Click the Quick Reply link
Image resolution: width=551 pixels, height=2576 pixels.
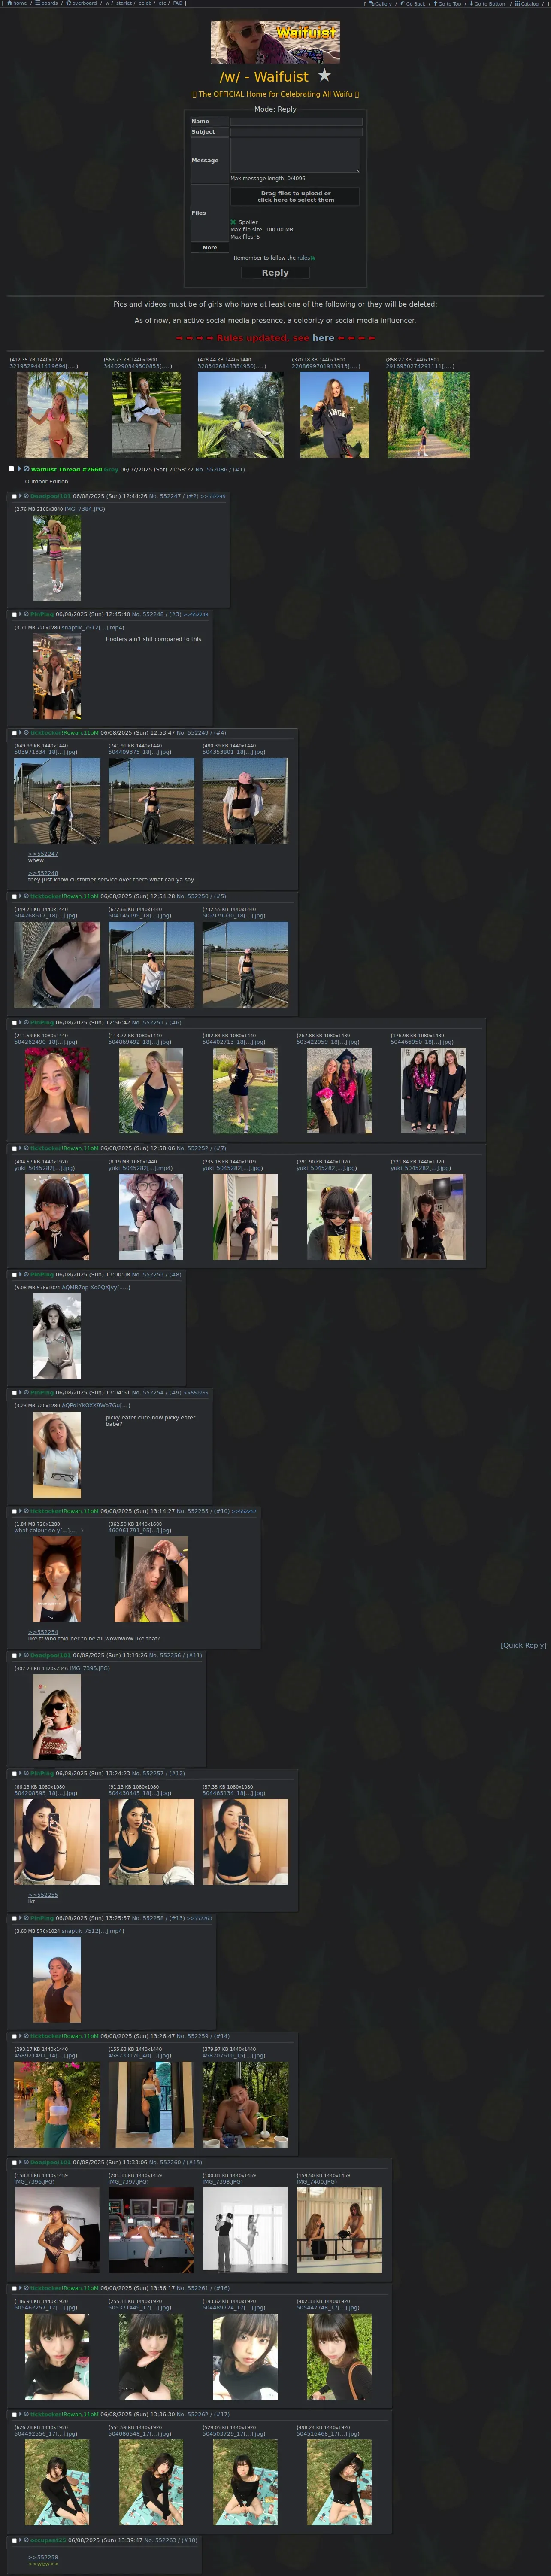click(523, 1645)
